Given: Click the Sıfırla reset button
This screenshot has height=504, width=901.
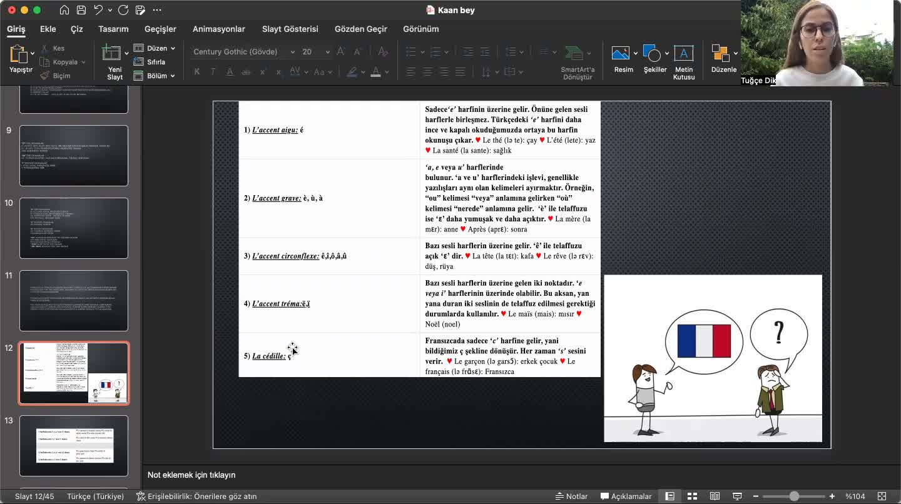Looking at the screenshot, I should (150, 62).
